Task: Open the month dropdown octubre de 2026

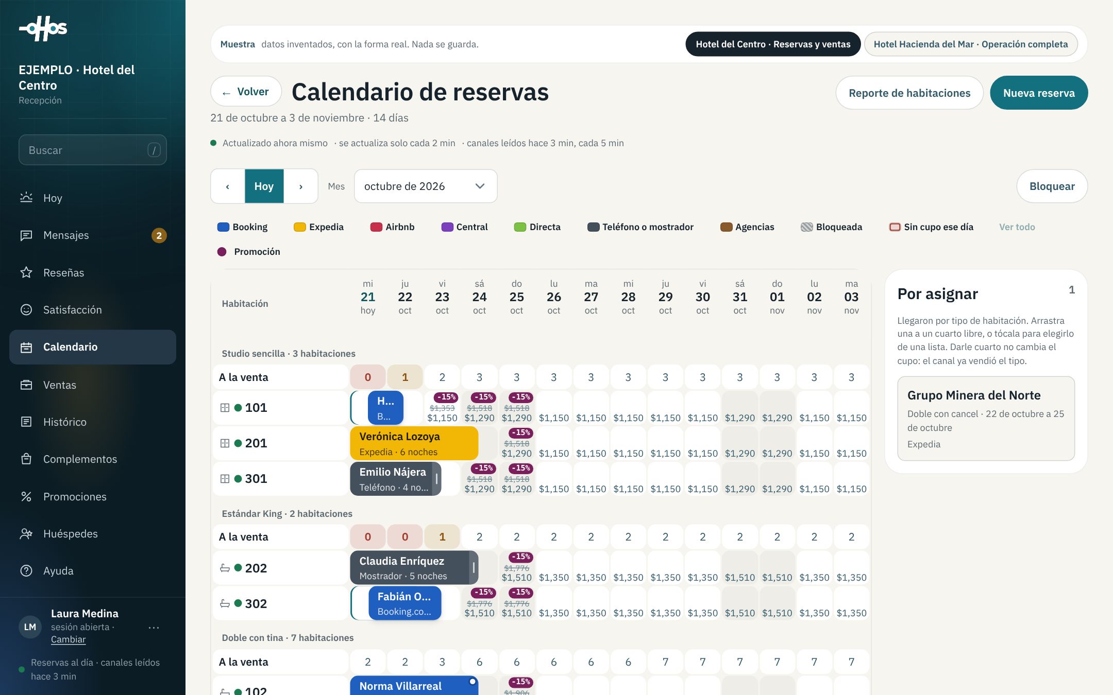Action: [426, 186]
